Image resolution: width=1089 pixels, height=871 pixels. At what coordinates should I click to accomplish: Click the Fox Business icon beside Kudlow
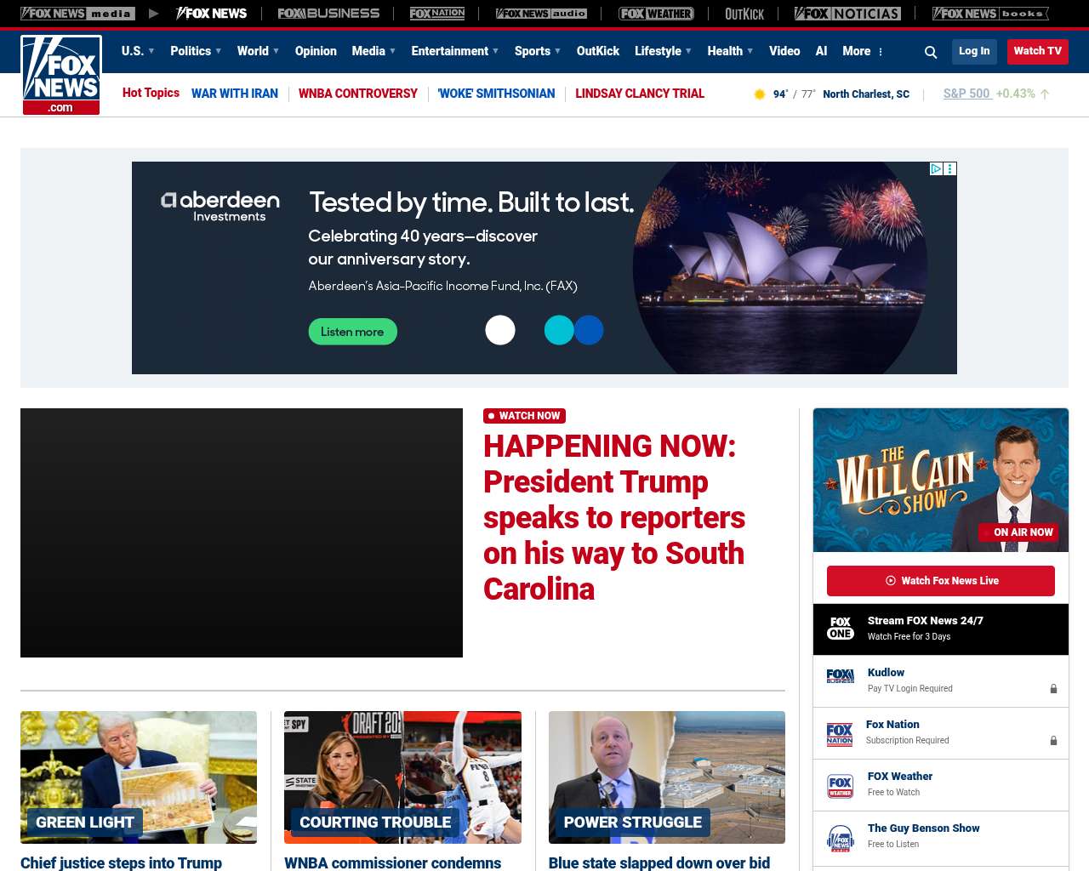[x=841, y=676]
